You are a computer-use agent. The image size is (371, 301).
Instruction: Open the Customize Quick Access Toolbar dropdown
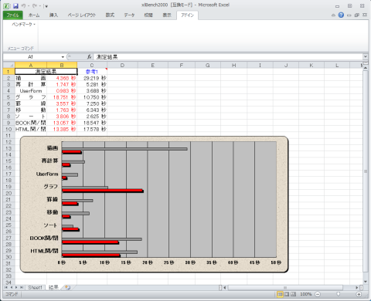(46, 6)
